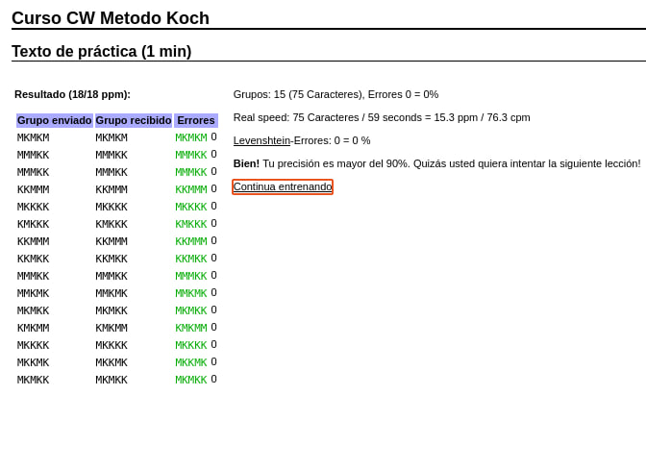Click MKMKM in the Grupo enviado column
The height and width of the screenshot is (470, 646).
pos(33,137)
